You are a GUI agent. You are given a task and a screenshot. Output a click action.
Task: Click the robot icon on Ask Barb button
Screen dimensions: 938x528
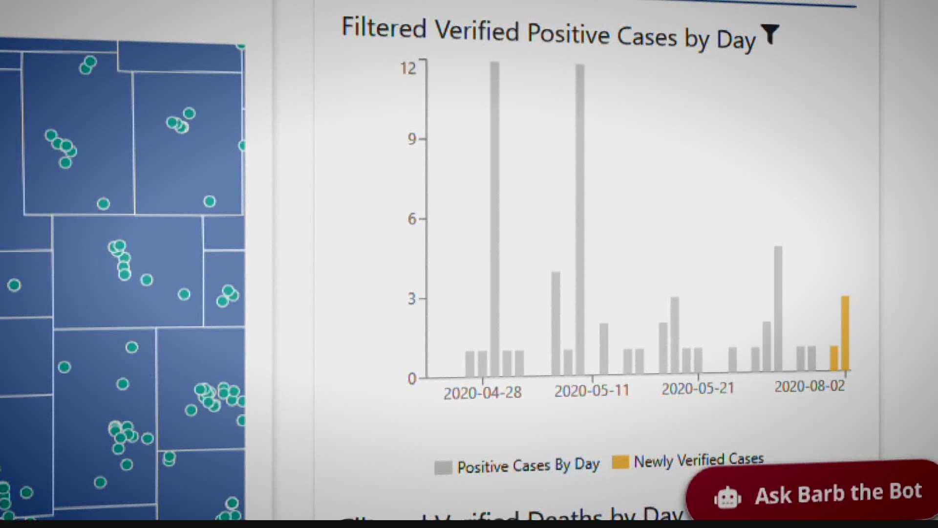[x=727, y=498]
